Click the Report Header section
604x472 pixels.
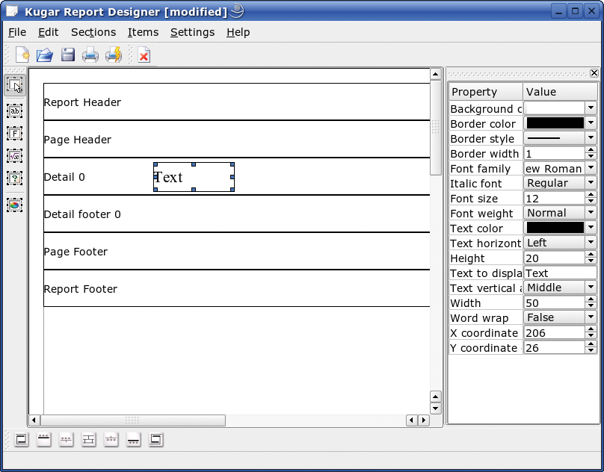tap(236, 102)
